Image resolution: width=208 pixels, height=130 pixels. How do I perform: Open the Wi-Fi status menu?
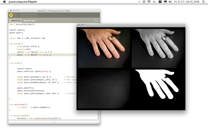point(149,2)
